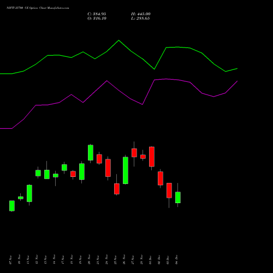The height and width of the screenshot is (273, 273).
Task: Click the green candle for 11 Nov
Action: point(29,193)
